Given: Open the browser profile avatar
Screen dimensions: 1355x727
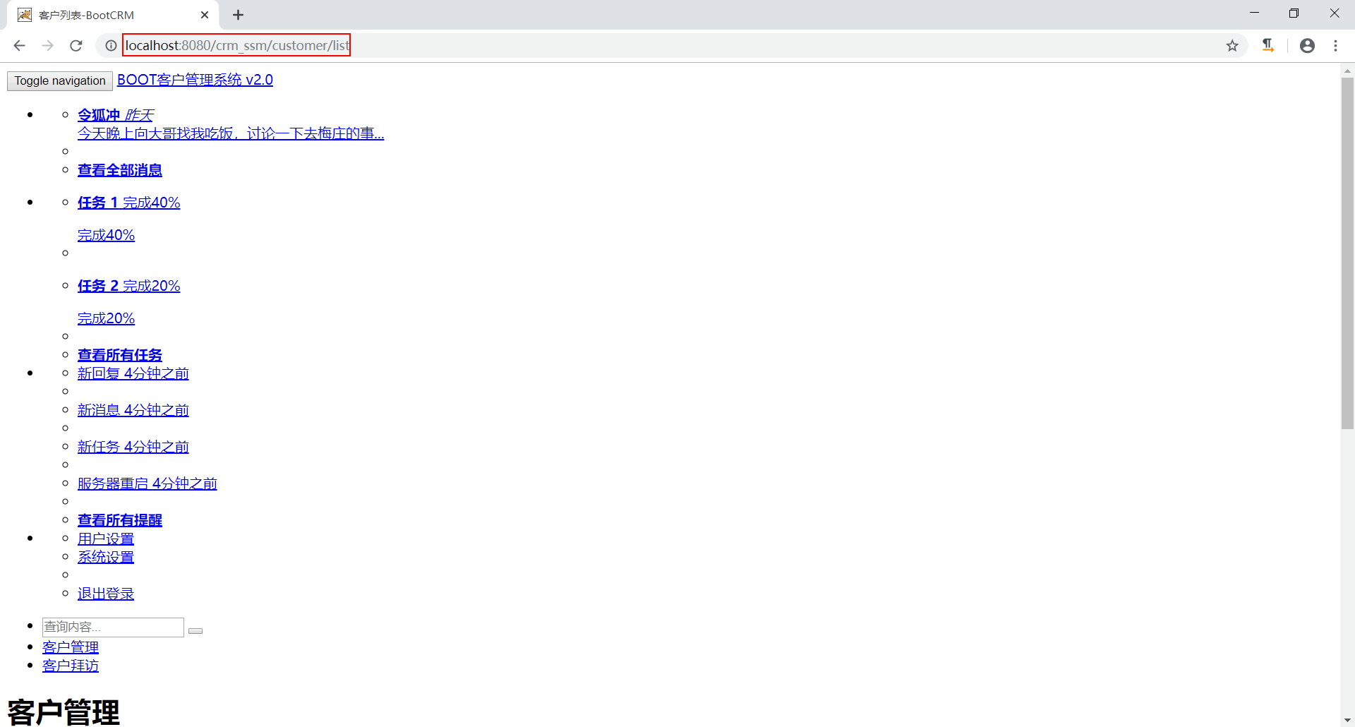Looking at the screenshot, I should (x=1307, y=45).
